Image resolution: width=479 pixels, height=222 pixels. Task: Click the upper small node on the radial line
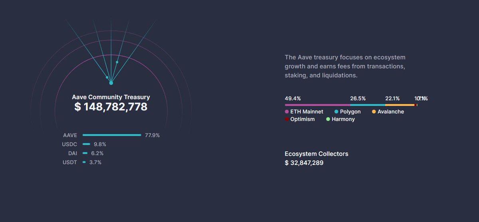click(117, 62)
